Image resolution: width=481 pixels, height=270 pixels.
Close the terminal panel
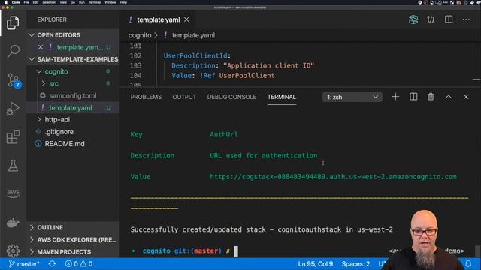pyautogui.click(x=466, y=97)
